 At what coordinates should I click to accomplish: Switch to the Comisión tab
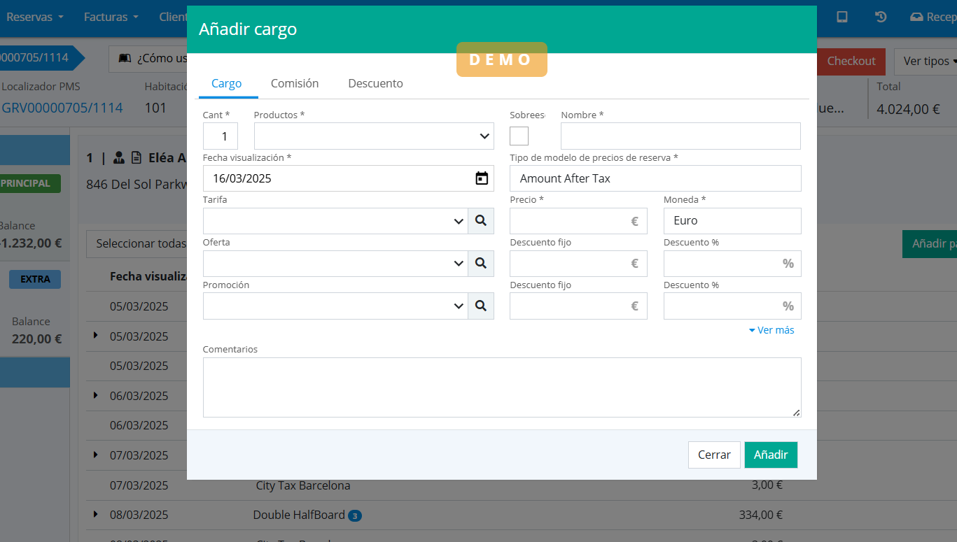[x=295, y=83]
